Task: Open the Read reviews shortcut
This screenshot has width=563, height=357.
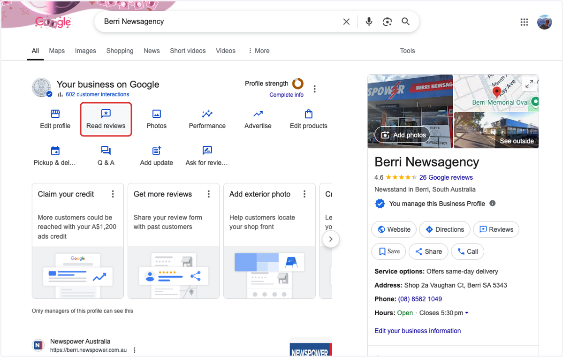Action: point(106,119)
